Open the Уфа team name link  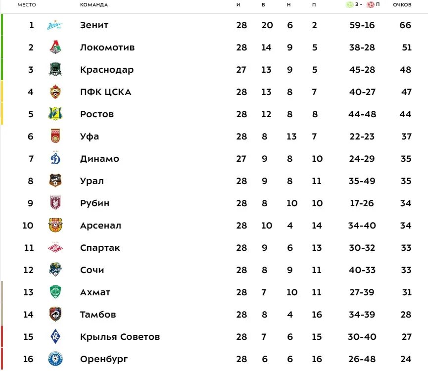coord(90,137)
